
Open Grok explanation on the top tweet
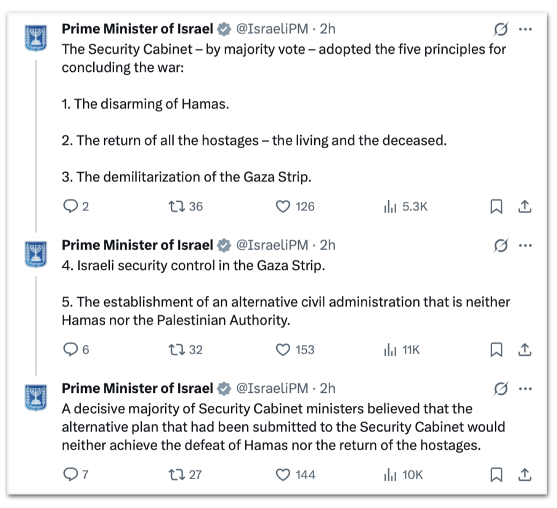501,29
